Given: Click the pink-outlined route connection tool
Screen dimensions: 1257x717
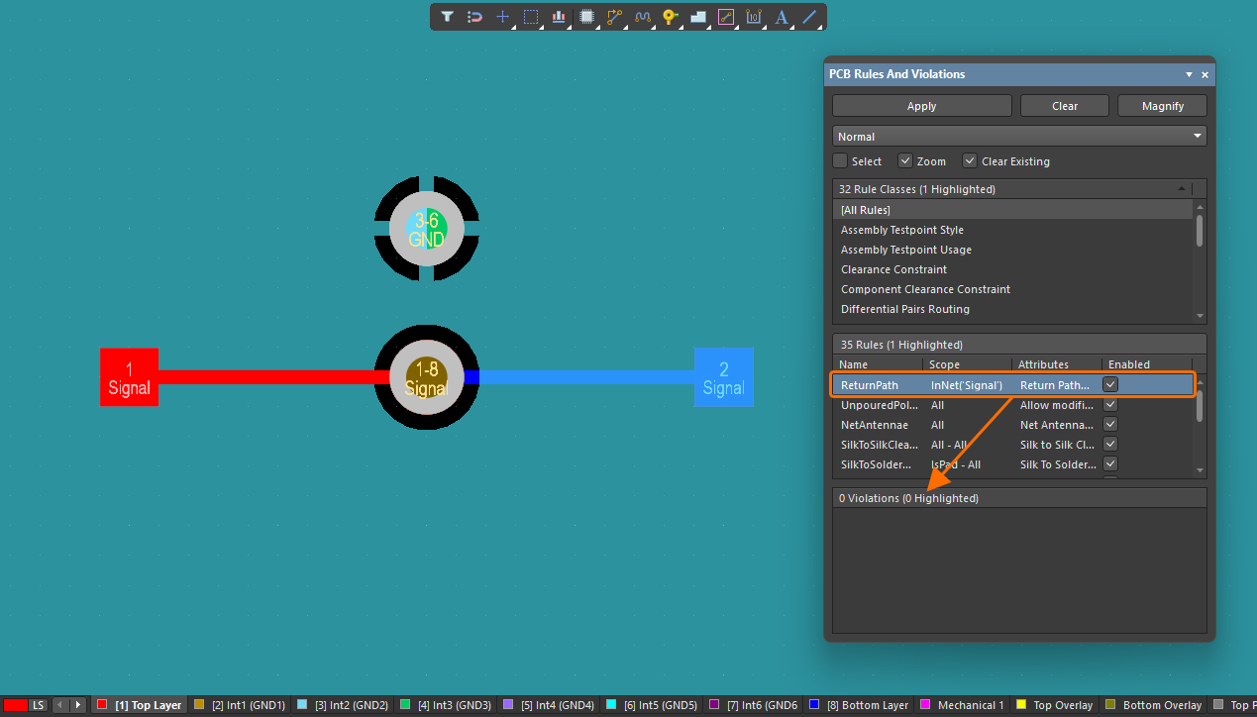Looking at the screenshot, I should click(725, 17).
